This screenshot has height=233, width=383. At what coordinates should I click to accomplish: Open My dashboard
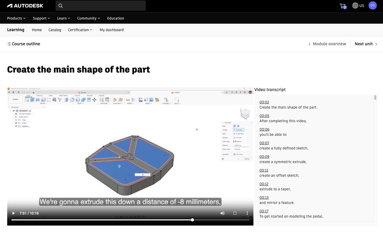112,30
